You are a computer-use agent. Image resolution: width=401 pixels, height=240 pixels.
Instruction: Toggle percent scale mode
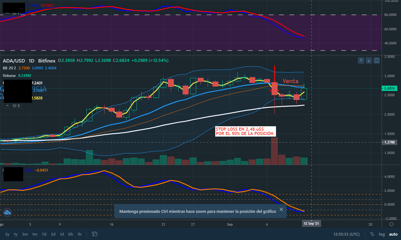(372, 234)
